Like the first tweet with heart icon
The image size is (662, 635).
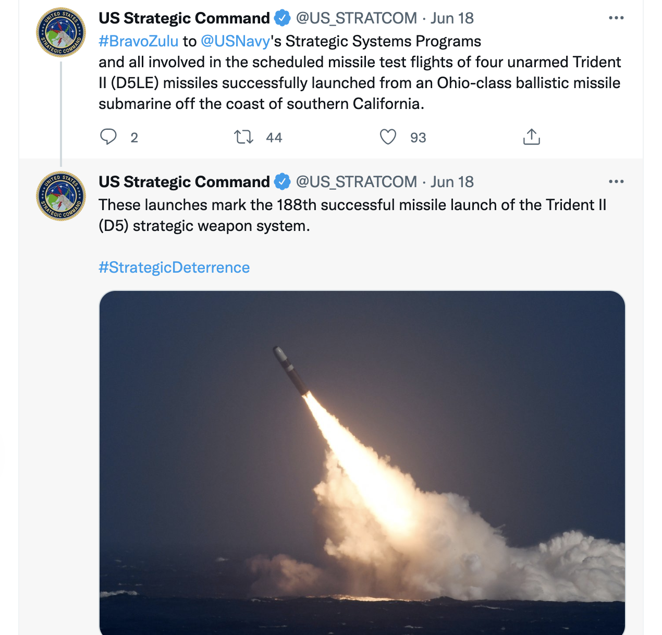(388, 137)
